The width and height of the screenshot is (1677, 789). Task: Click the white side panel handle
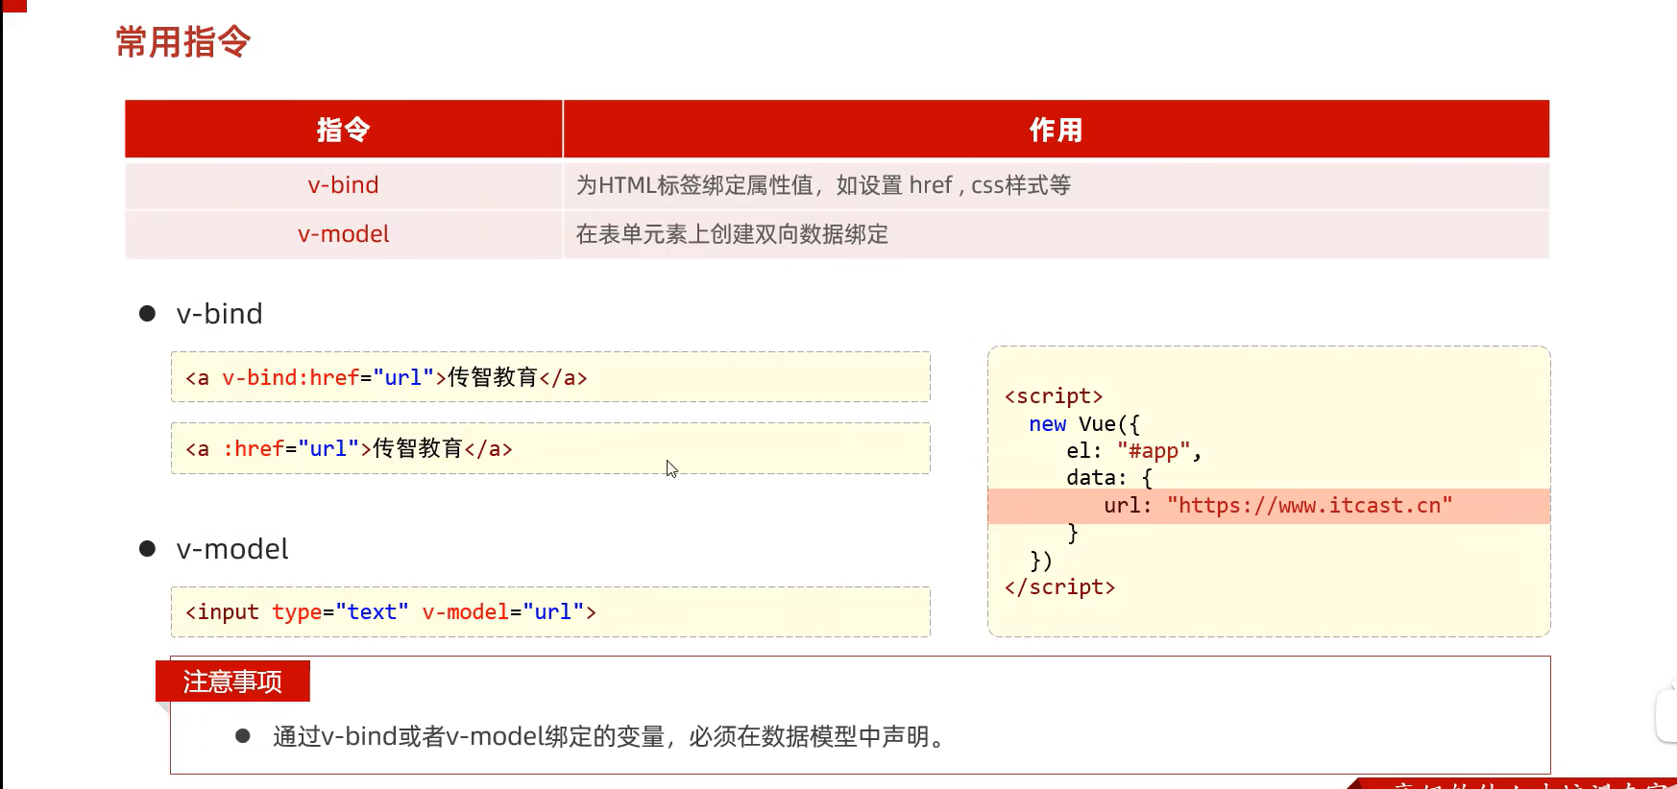(1666, 715)
